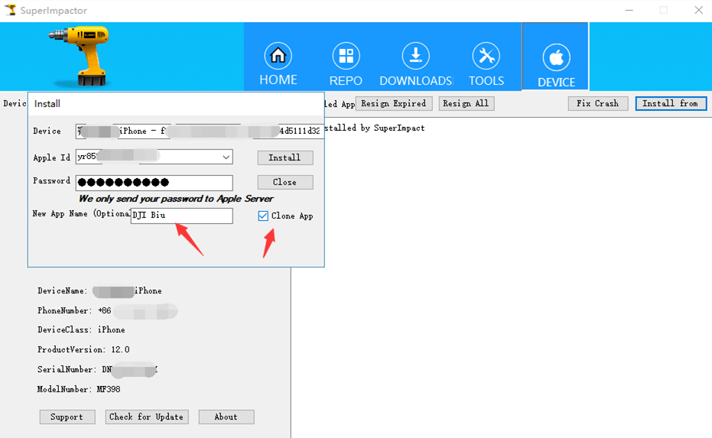Click the Install button in dialog
The width and height of the screenshot is (712, 438).
(285, 157)
